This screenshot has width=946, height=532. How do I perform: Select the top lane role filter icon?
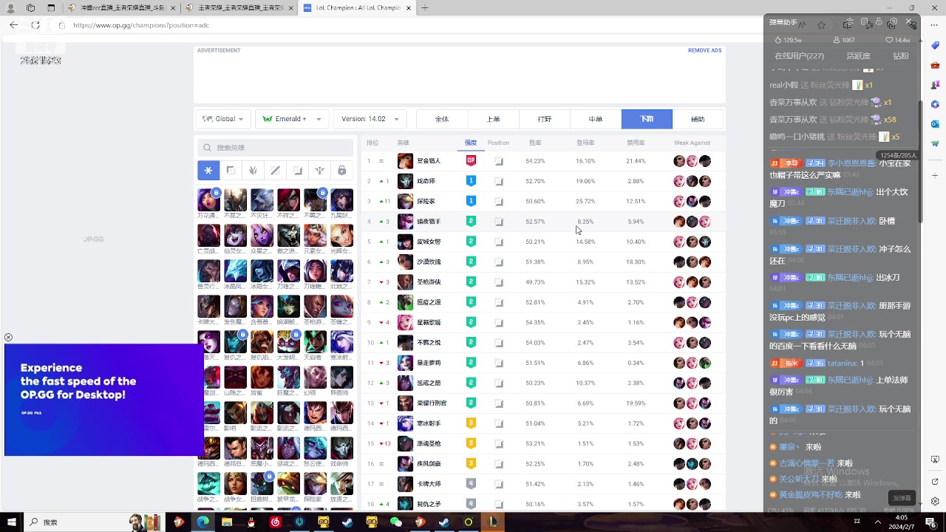pyautogui.click(x=231, y=171)
